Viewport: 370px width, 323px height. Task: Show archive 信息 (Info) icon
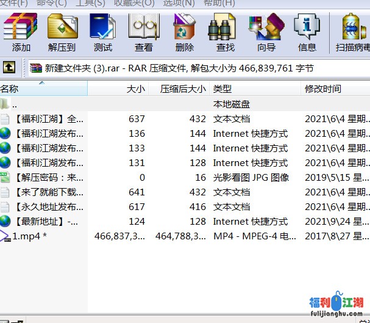[307, 33]
